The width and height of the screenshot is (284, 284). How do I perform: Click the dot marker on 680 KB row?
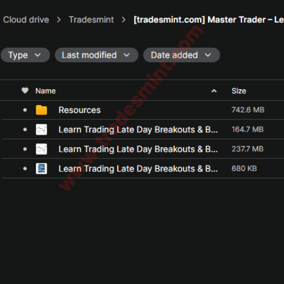[25, 169]
